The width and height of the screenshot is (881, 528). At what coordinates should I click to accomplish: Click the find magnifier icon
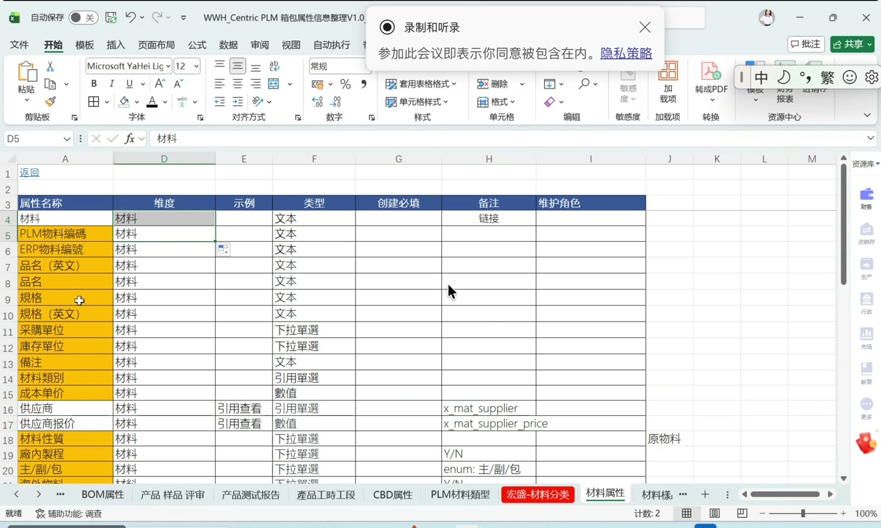(x=585, y=84)
